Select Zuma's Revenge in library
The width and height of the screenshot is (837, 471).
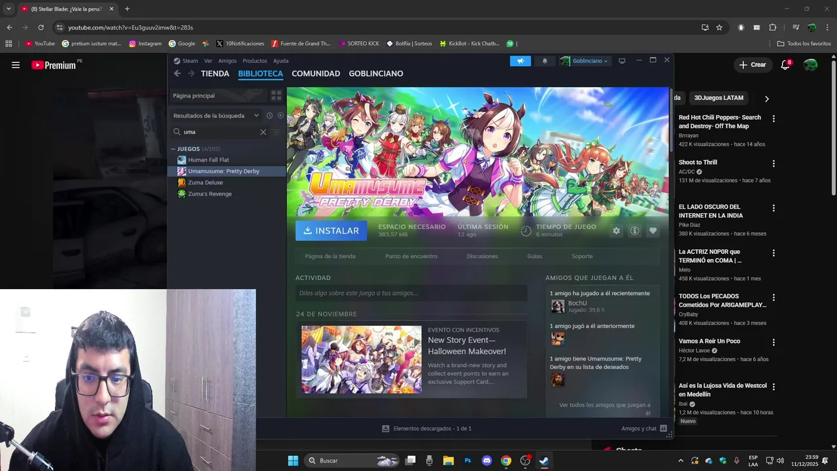click(x=209, y=194)
